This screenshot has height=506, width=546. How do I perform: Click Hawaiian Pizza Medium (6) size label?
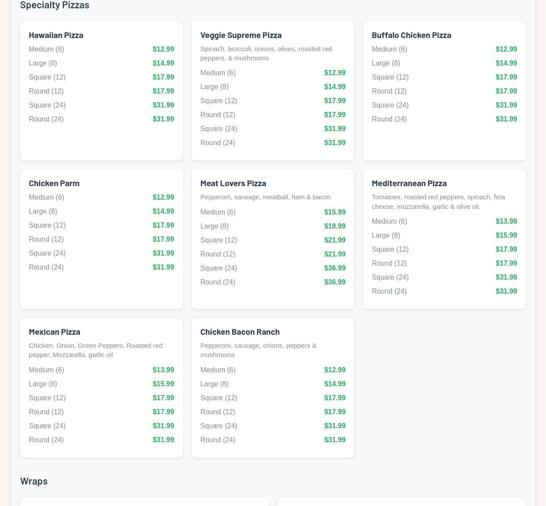46,49
